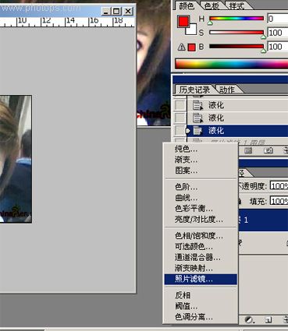Click the 不透明度 opacity input field

[x=279, y=186]
